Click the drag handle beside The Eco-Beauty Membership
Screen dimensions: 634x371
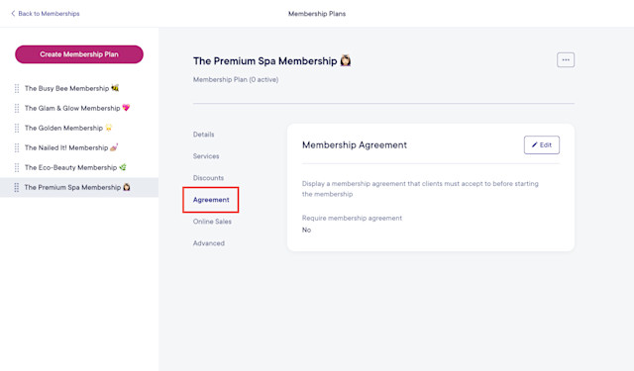[17, 167]
